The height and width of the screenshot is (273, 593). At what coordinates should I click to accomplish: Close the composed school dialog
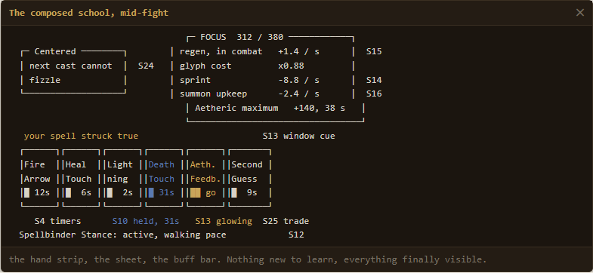pos(579,13)
